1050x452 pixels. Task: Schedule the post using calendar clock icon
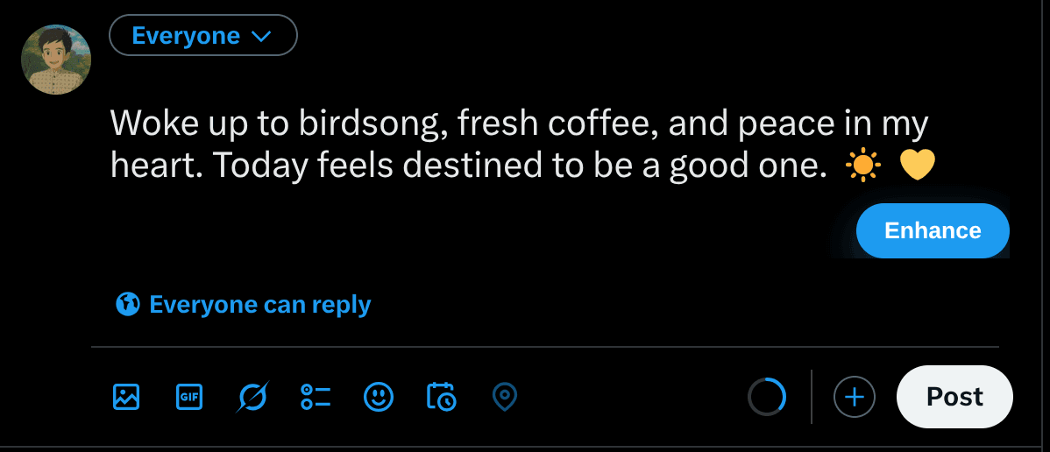(441, 397)
